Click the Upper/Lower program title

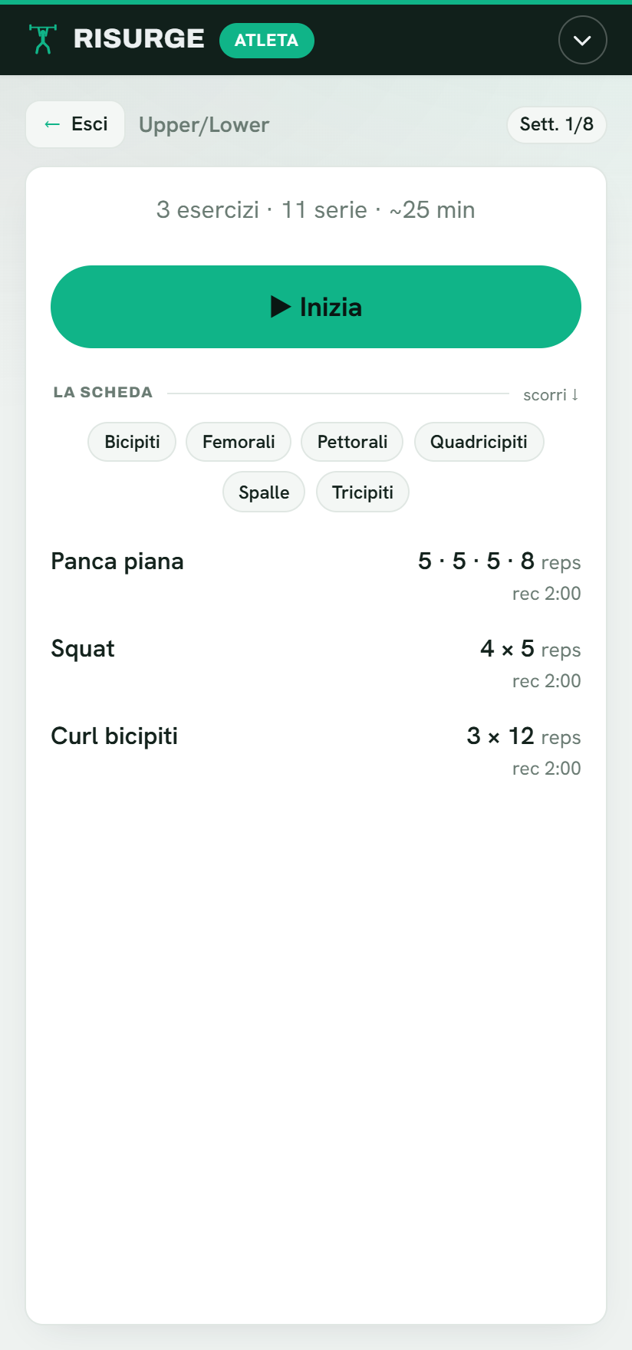pos(204,125)
